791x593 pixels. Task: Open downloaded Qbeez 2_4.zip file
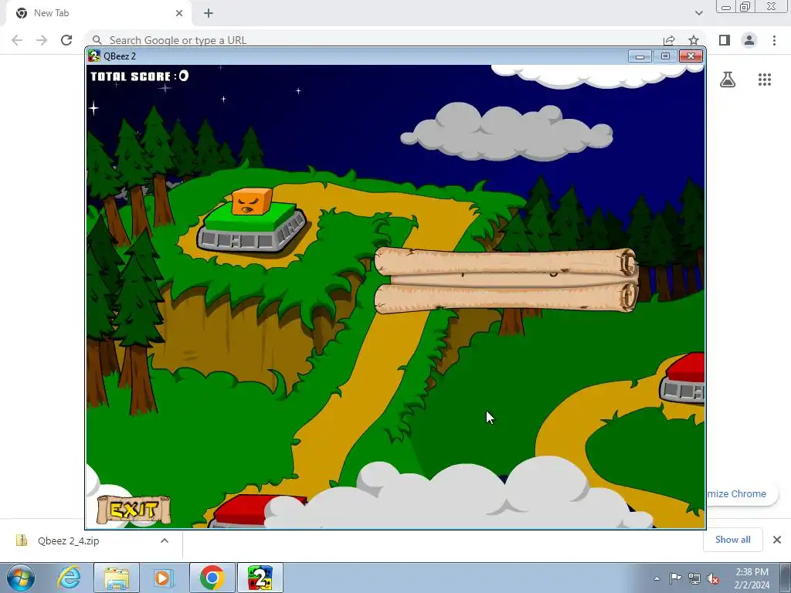[68, 540]
